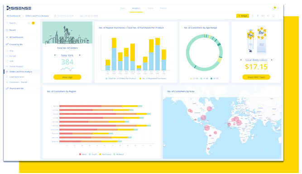Toggle Total No. of Orders Per Product legend

[x=121, y=79]
